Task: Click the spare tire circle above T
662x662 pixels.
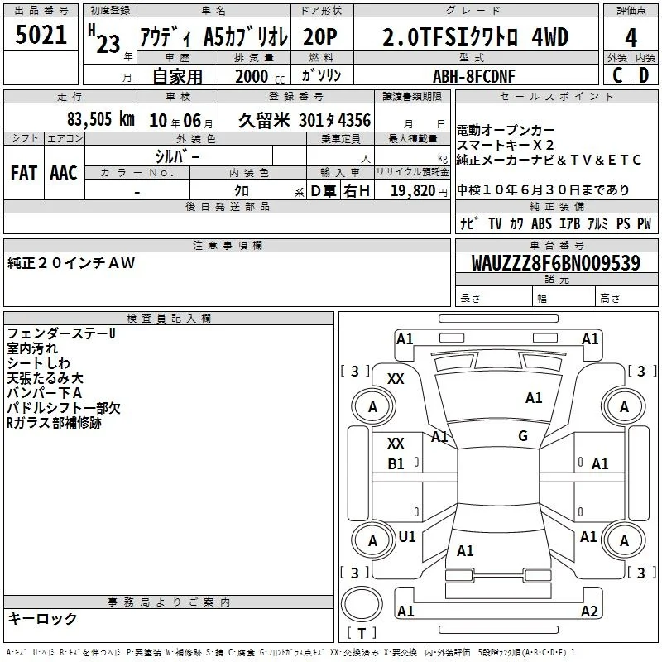Action: [362, 604]
